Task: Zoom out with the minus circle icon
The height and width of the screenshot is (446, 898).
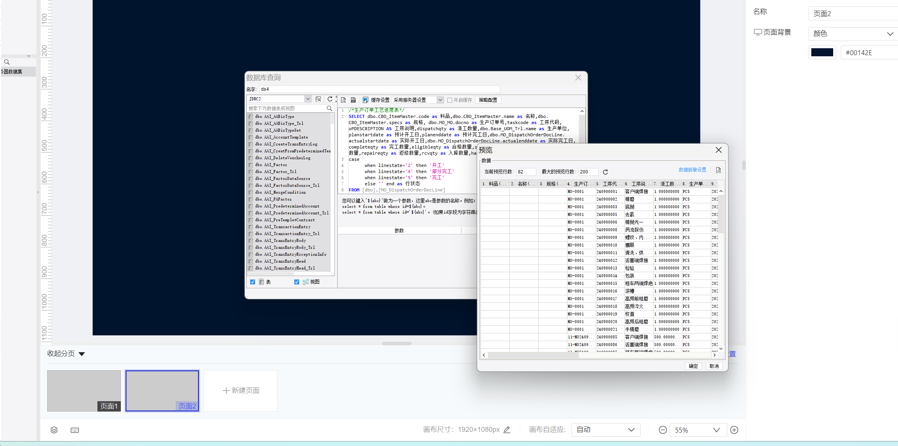Action: coord(662,430)
